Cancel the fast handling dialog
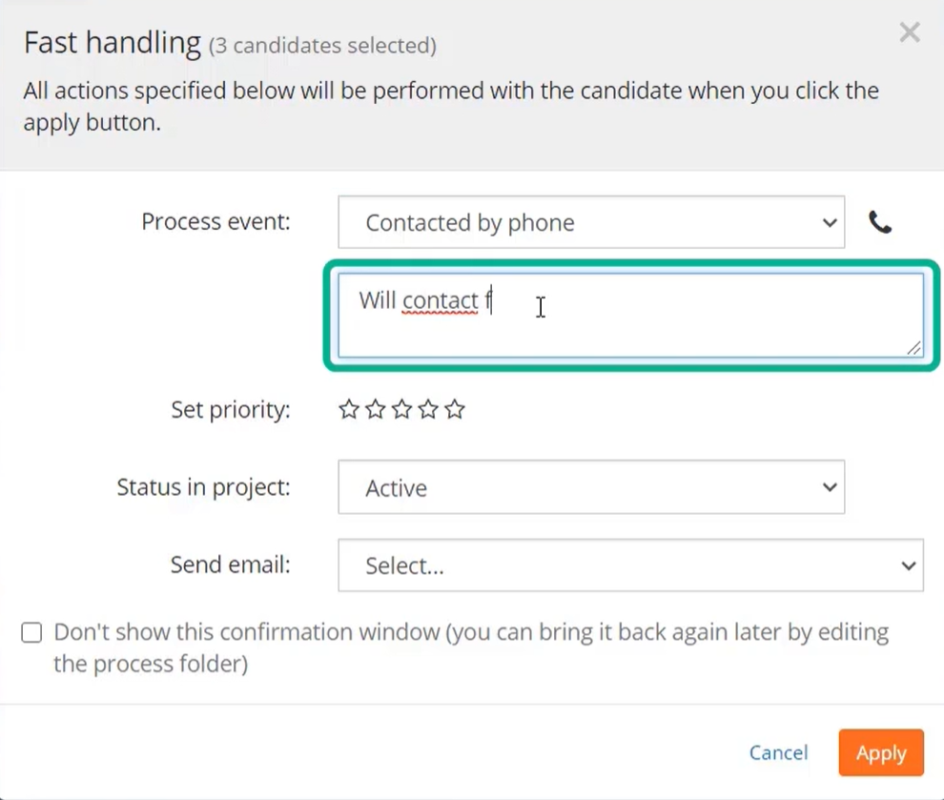 pyautogui.click(x=778, y=752)
